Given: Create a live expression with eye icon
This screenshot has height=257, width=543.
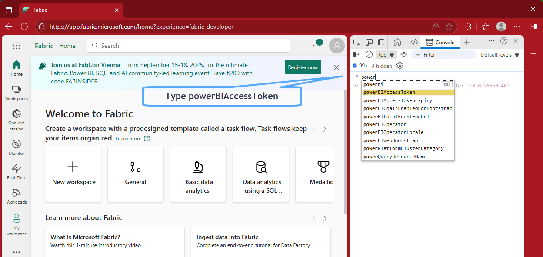Looking at the screenshot, I should pyautogui.click(x=404, y=54).
